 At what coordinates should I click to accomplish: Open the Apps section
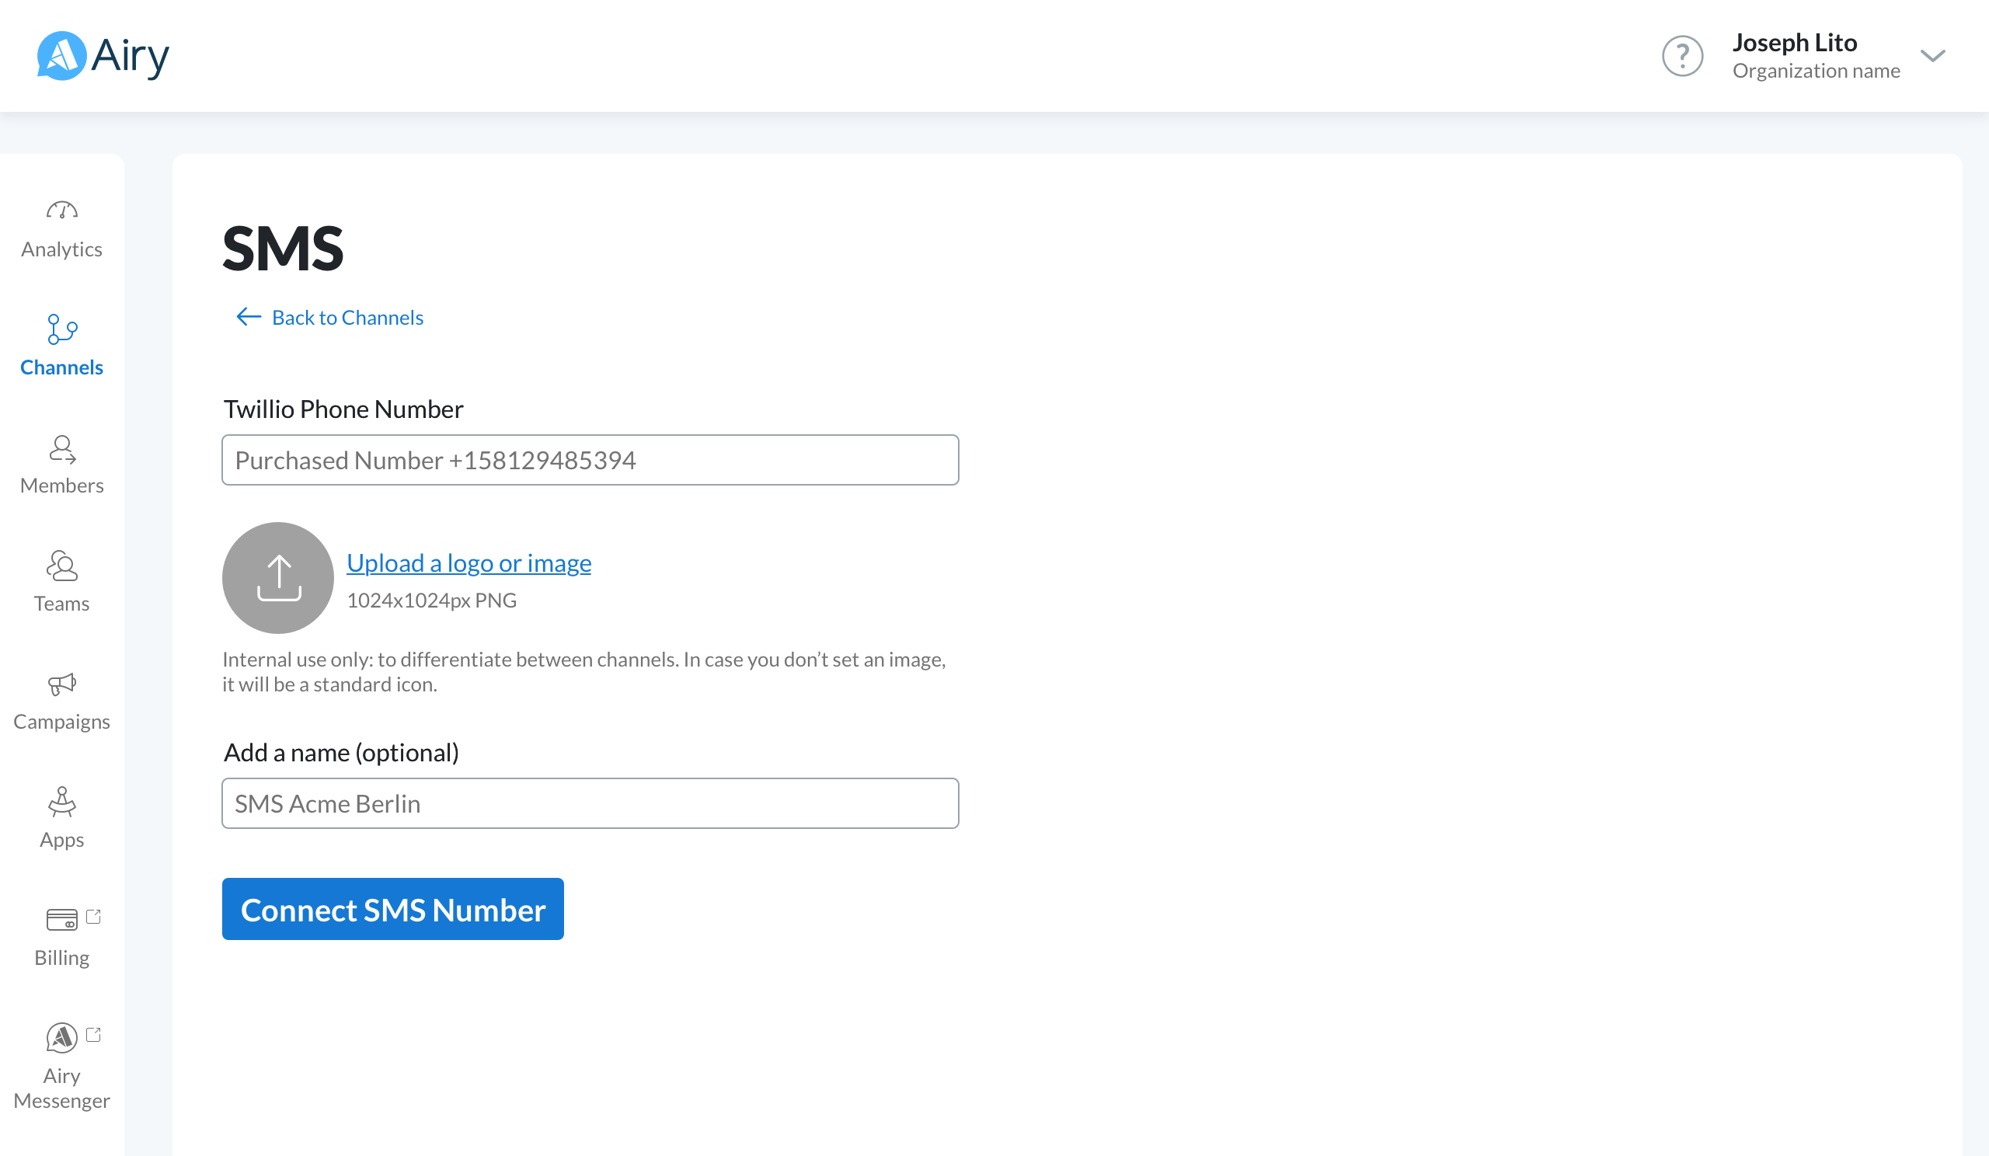click(61, 819)
